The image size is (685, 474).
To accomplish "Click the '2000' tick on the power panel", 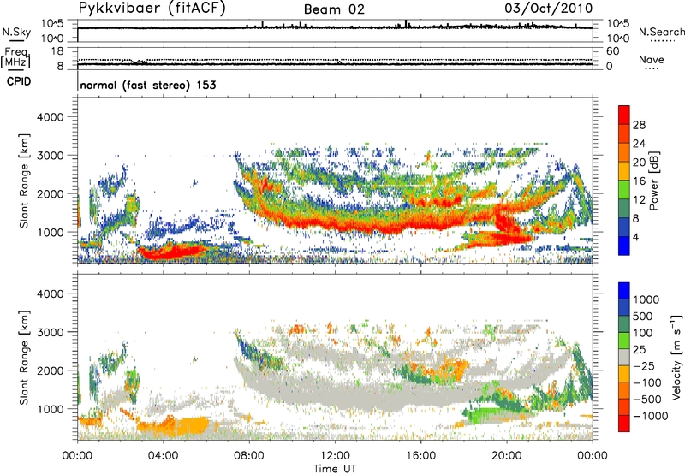I will (x=51, y=193).
